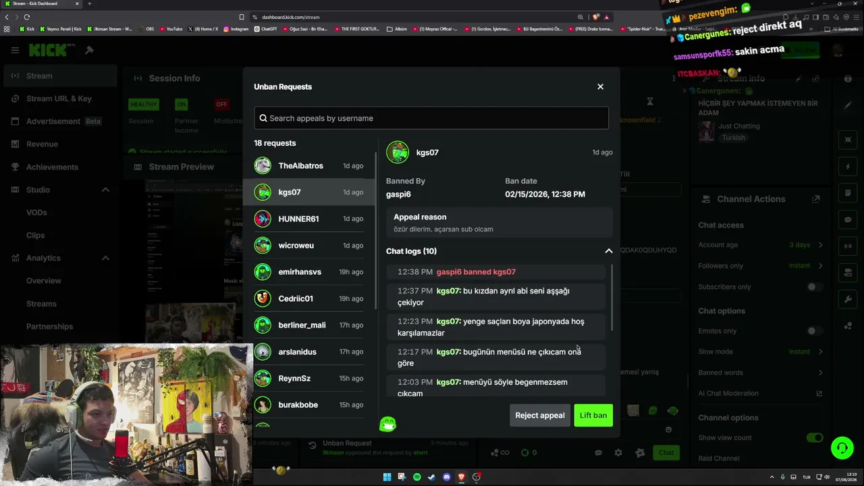864x486 pixels.
Task: Click the pin icon beside Kick logo
Action: [x=89, y=50]
